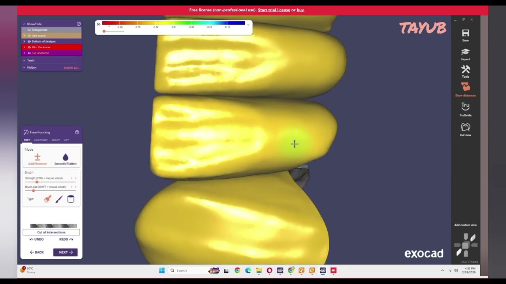506x284 pixels.
Task: Open the exocad taskbar icon
Action: pyautogui.click(x=280, y=270)
